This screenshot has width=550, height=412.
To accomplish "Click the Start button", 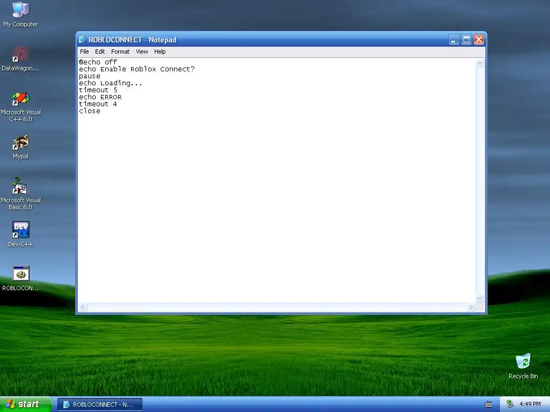I will point(26,404).
